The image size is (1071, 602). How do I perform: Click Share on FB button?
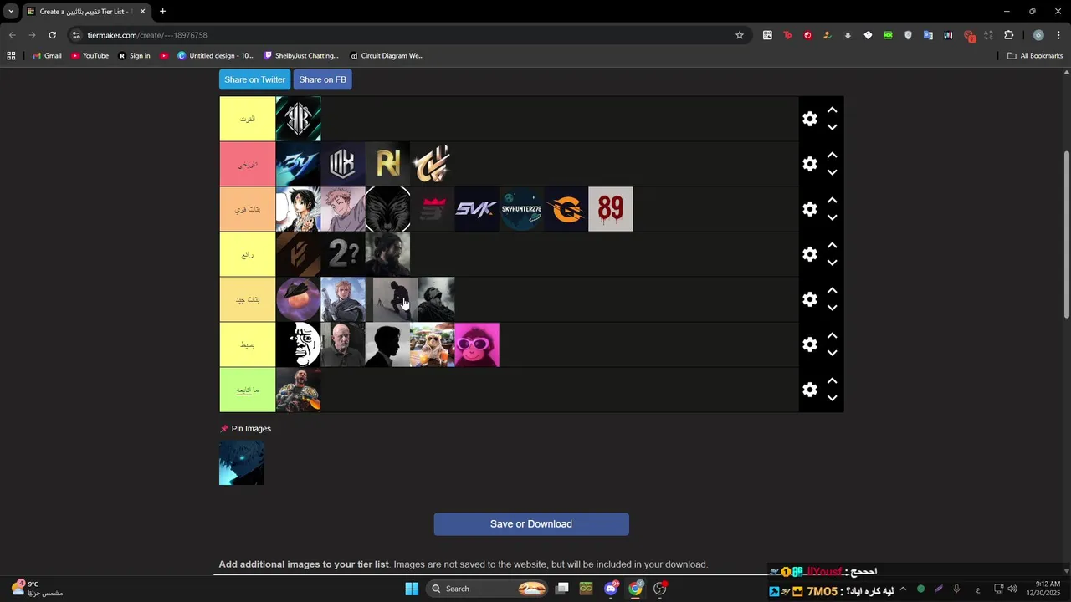(322, 79)
